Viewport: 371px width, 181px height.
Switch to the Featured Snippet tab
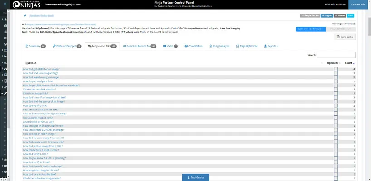pos(67,46)
